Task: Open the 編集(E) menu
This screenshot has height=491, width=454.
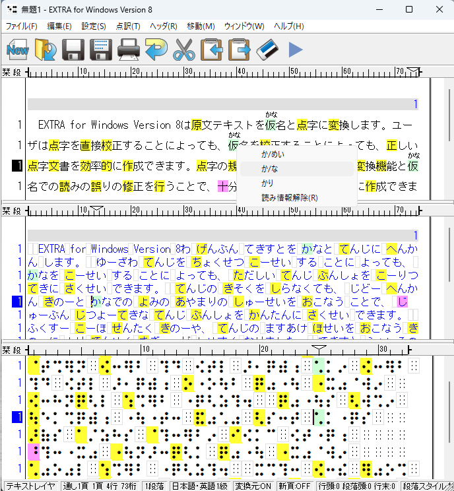Action: tap(59, 26)
